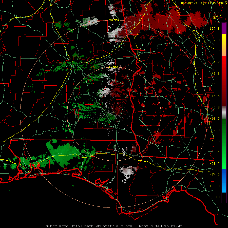Click the -78.7 scale value

pyautogui.click(x=215, y=164)
